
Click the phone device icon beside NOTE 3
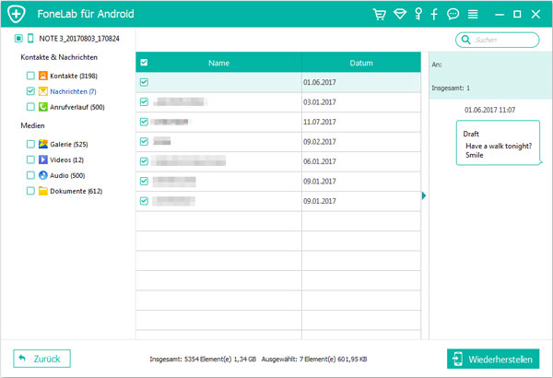pyautogui.click(x=30, y=38)
